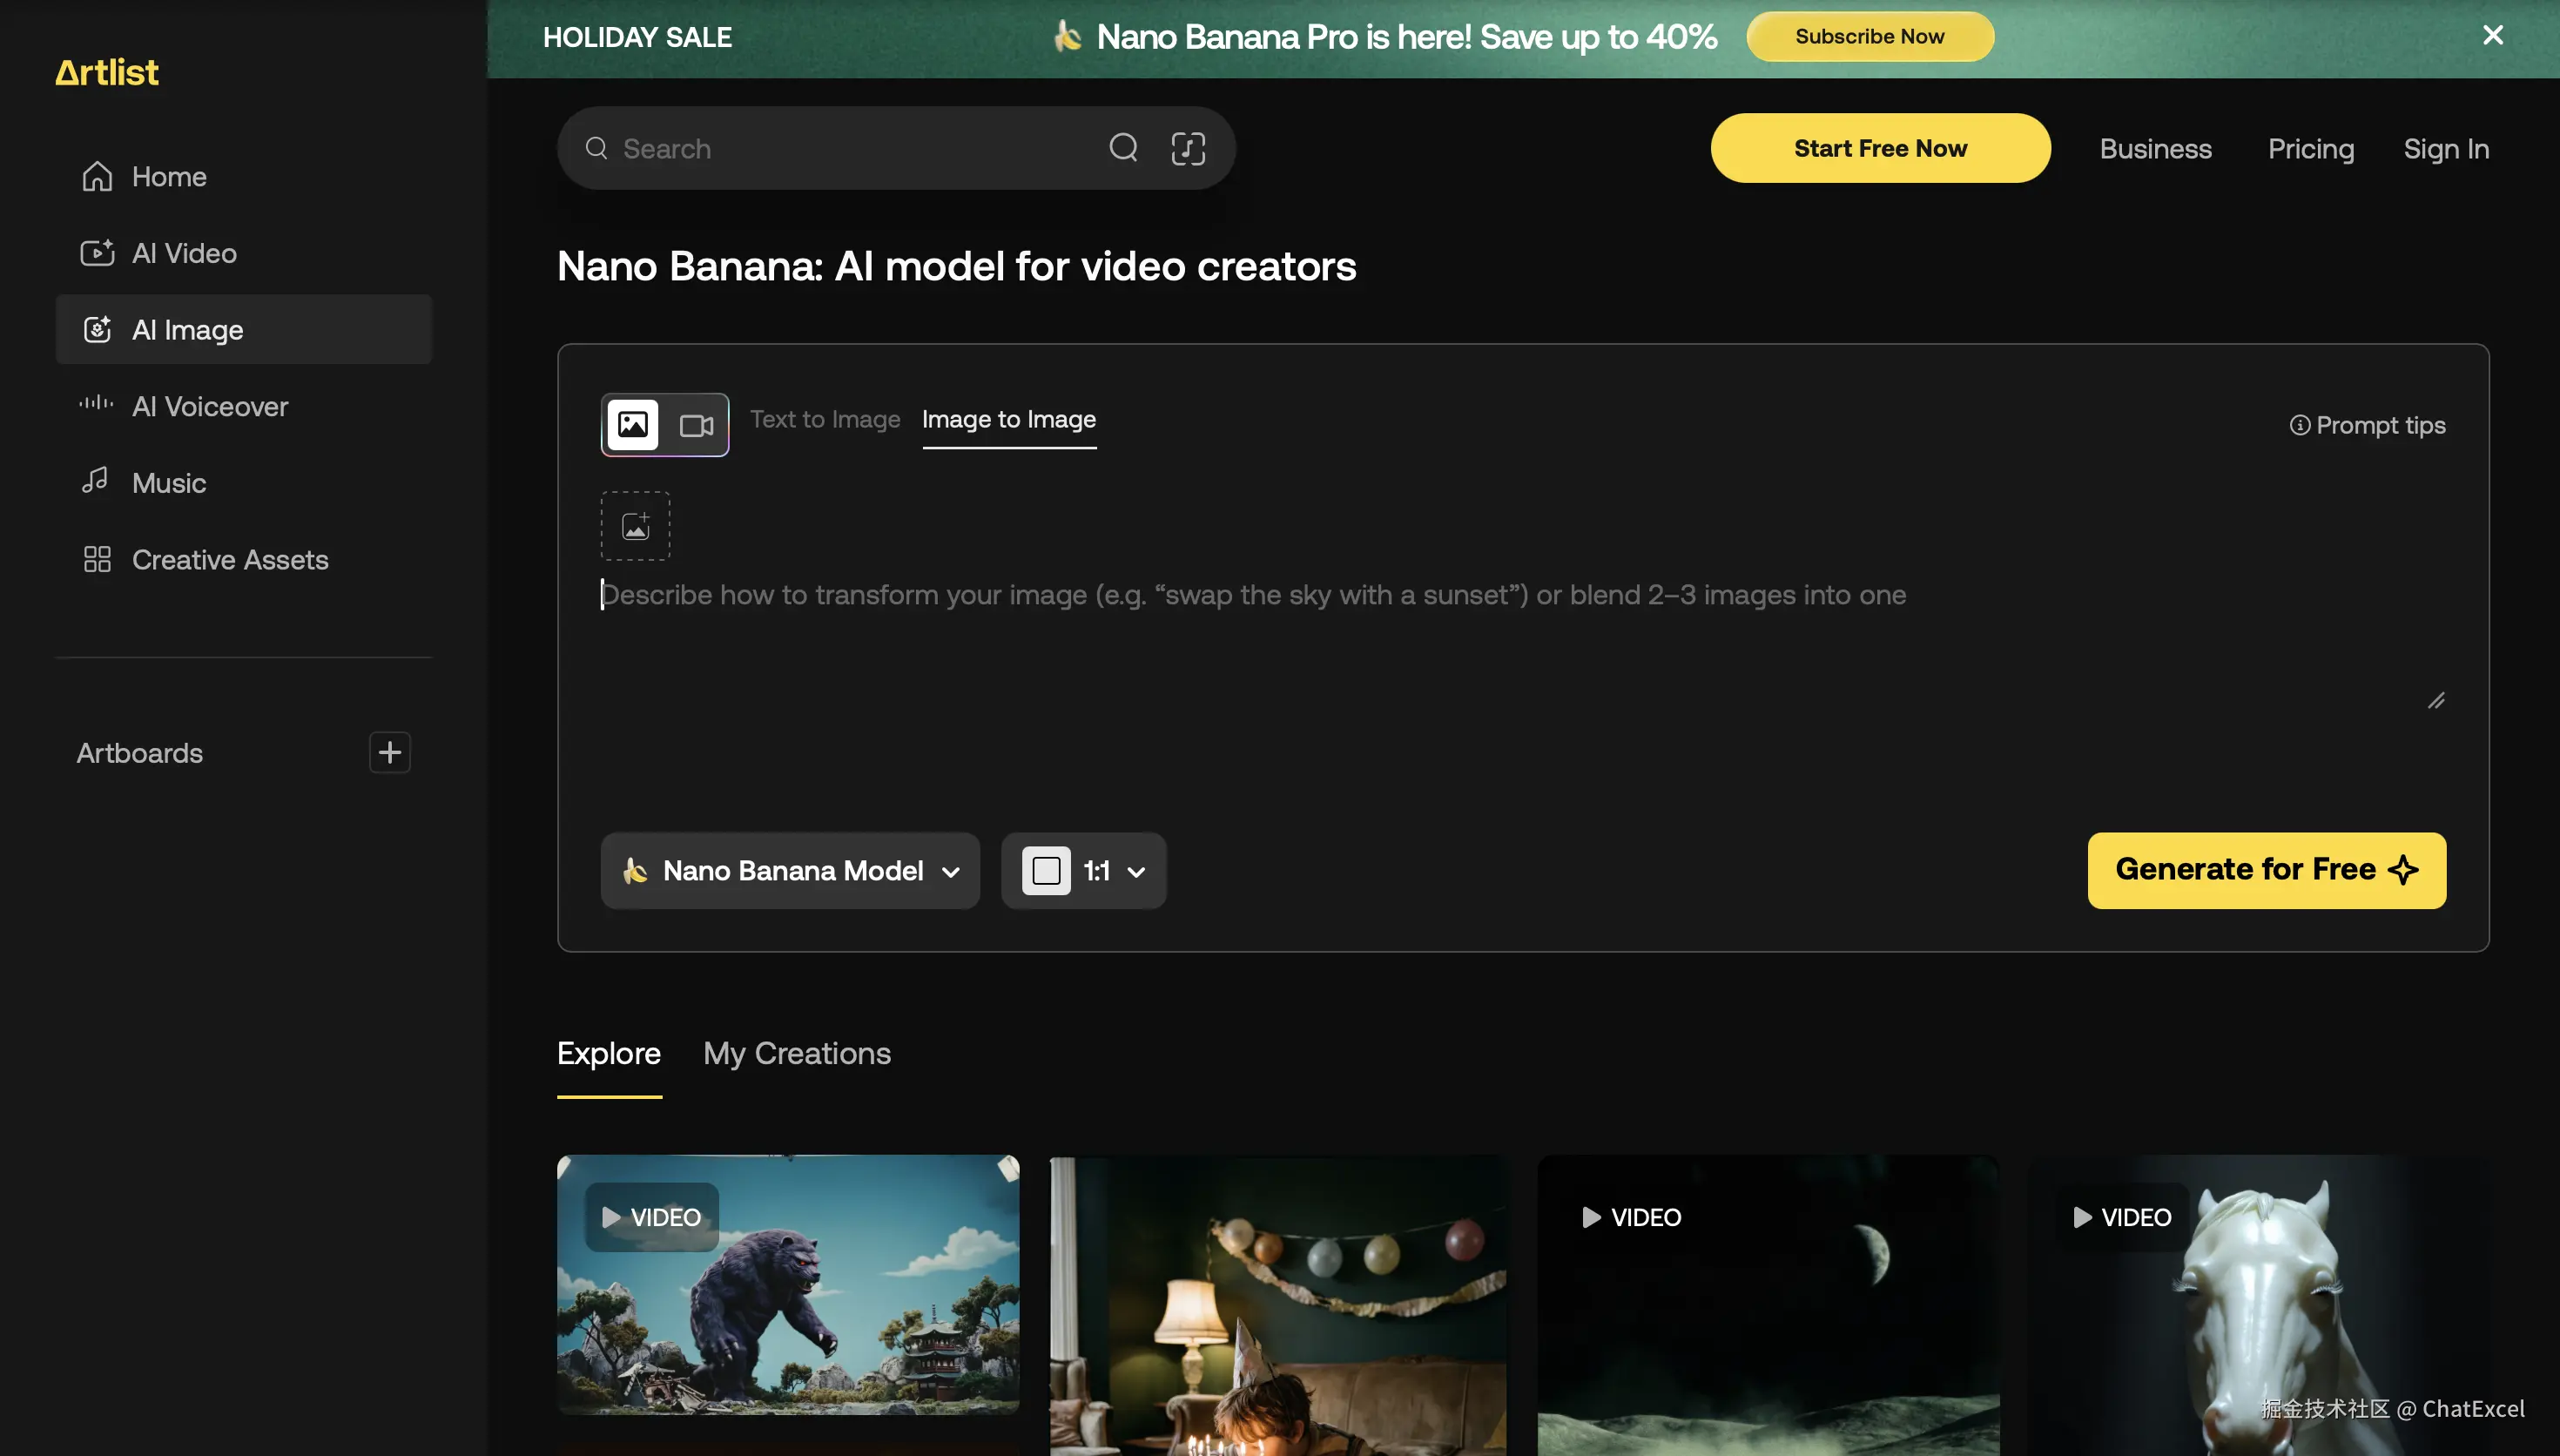Image resolution: width=2560 pixels, height=1456 pixels.
Task: Close the Holiday Sale banner
Action: [2492, 36]
